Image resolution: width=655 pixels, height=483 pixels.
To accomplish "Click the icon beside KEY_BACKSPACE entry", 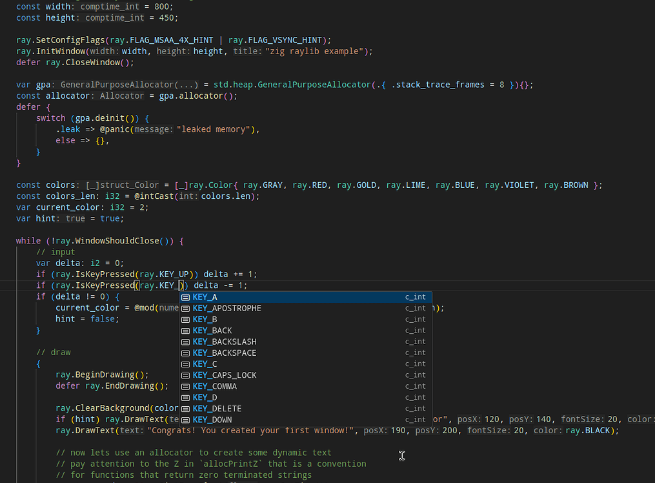I will 186,352.
